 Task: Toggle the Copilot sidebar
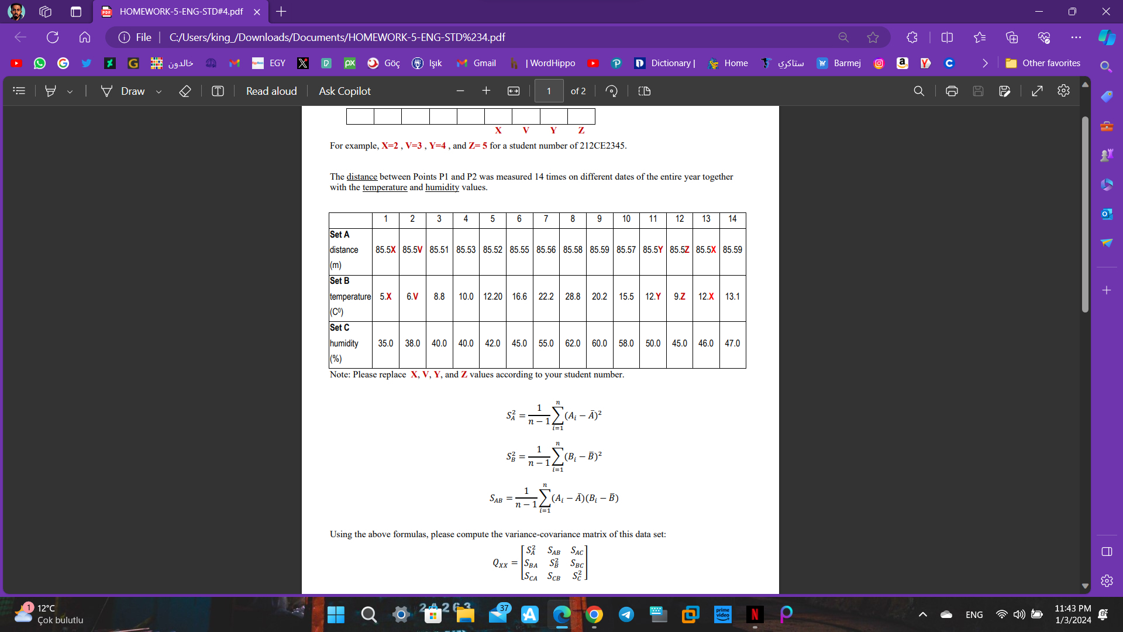tap(1106, 37)
